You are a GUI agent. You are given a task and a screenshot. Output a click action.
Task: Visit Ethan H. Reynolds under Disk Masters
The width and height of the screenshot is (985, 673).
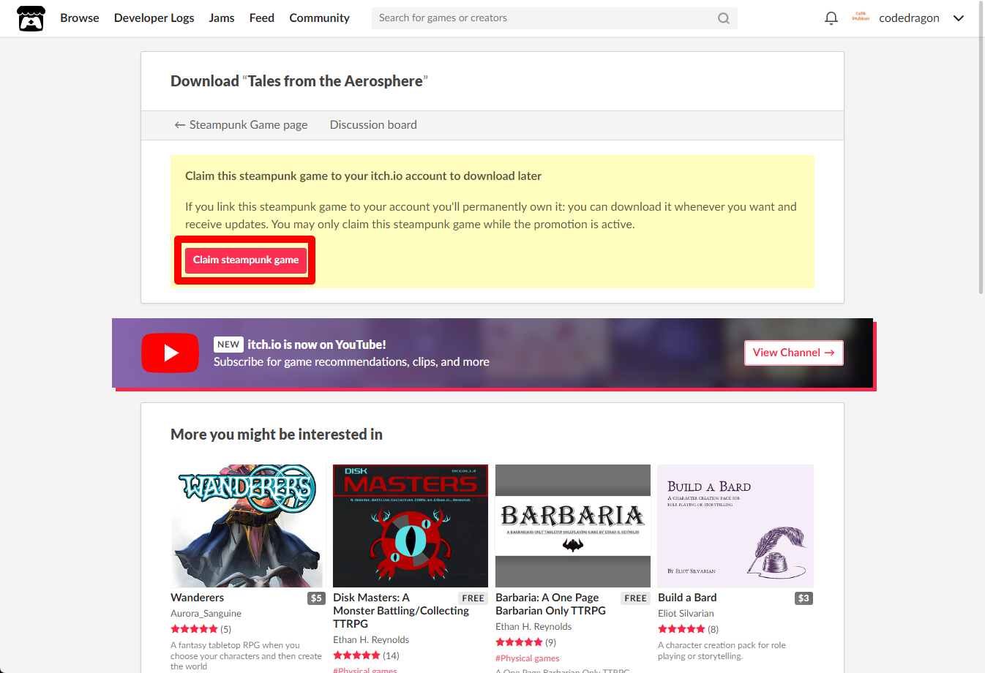[371, 640]
